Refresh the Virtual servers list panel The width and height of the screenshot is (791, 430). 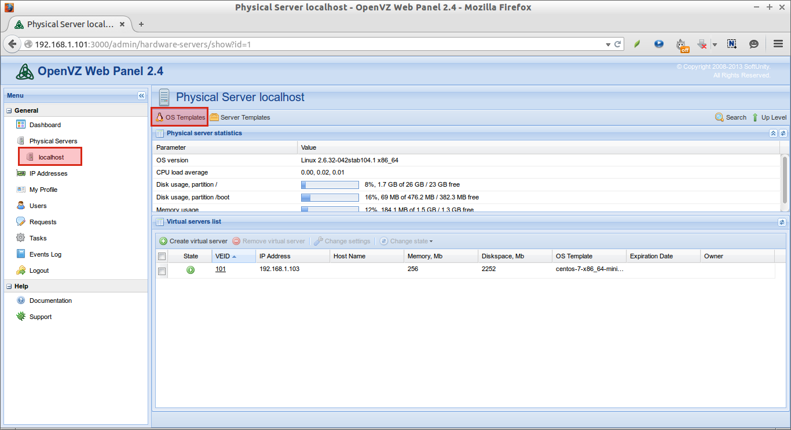[782, 222]
